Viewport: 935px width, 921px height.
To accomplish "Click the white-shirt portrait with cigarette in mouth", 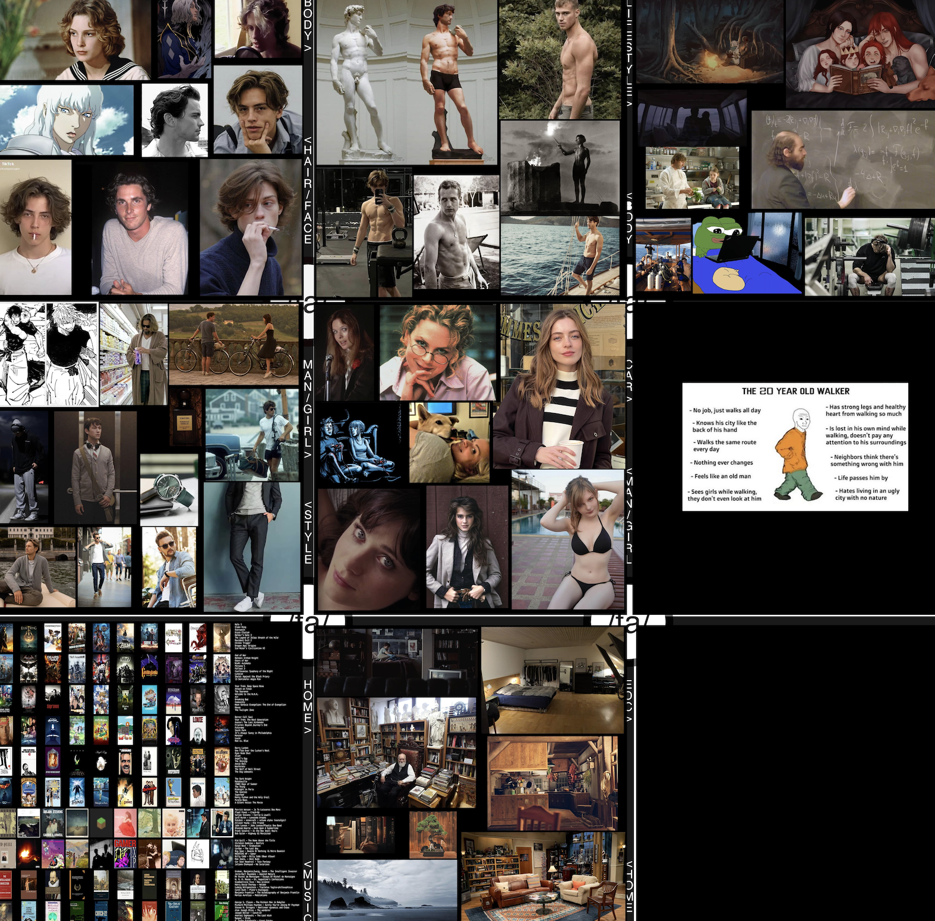I will coord(36,227).
